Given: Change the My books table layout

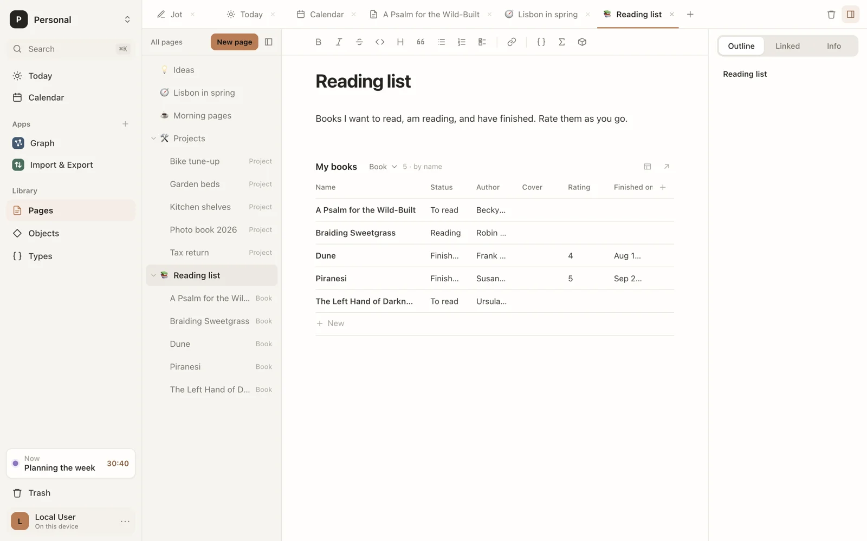Looking at the screenshot, I should [648, 167].
